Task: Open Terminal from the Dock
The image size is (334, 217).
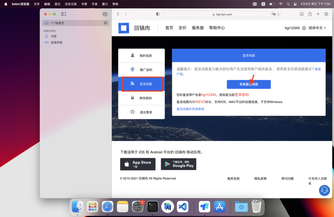Action: (153, 207)
